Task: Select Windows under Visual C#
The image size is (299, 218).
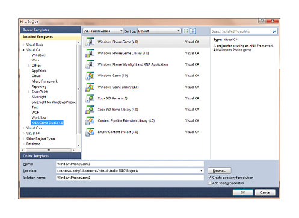Action: tap(39, 55)
